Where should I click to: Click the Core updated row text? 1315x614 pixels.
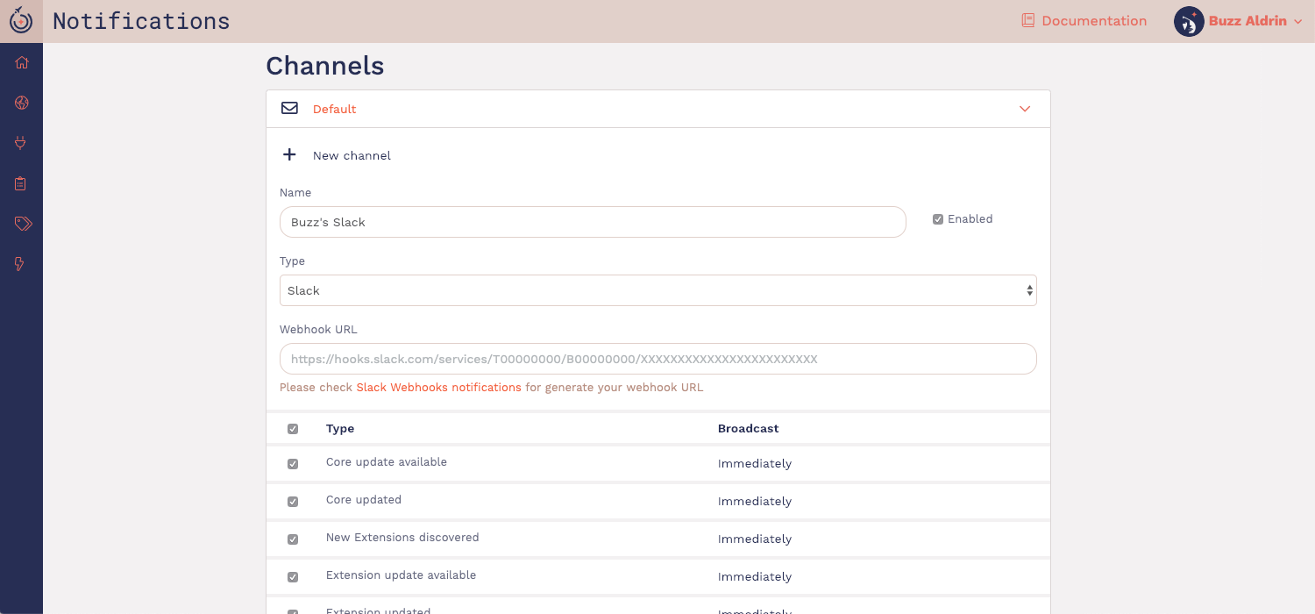364,500
